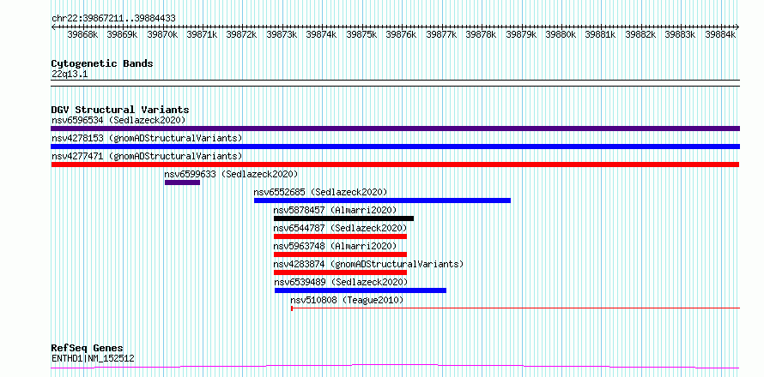This screenshot has height=377, width=764.
Task: Select the magenta ENTHD1 gene track line
Action: pyautogui.click(x=395, y=366)
